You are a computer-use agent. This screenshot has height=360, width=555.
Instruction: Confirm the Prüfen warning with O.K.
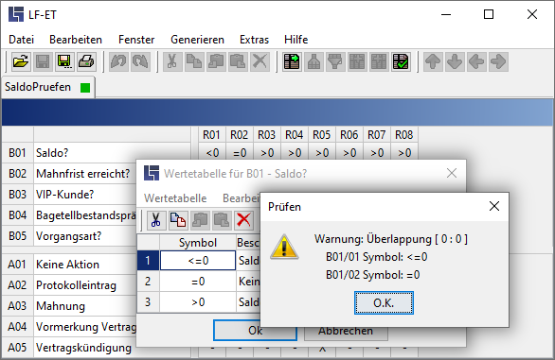(384, 302)
